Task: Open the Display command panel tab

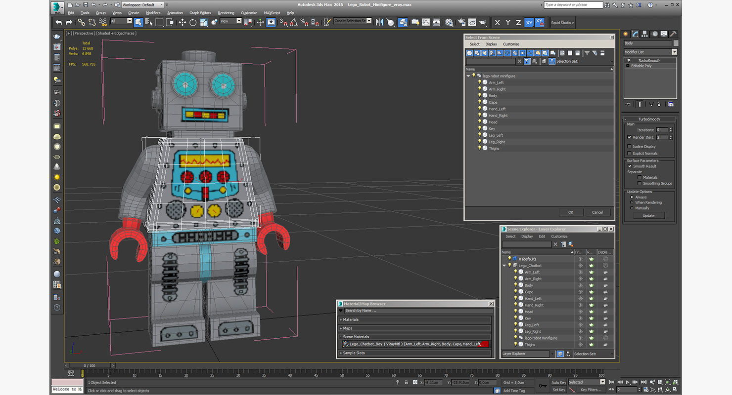Action: click(665, 34)
